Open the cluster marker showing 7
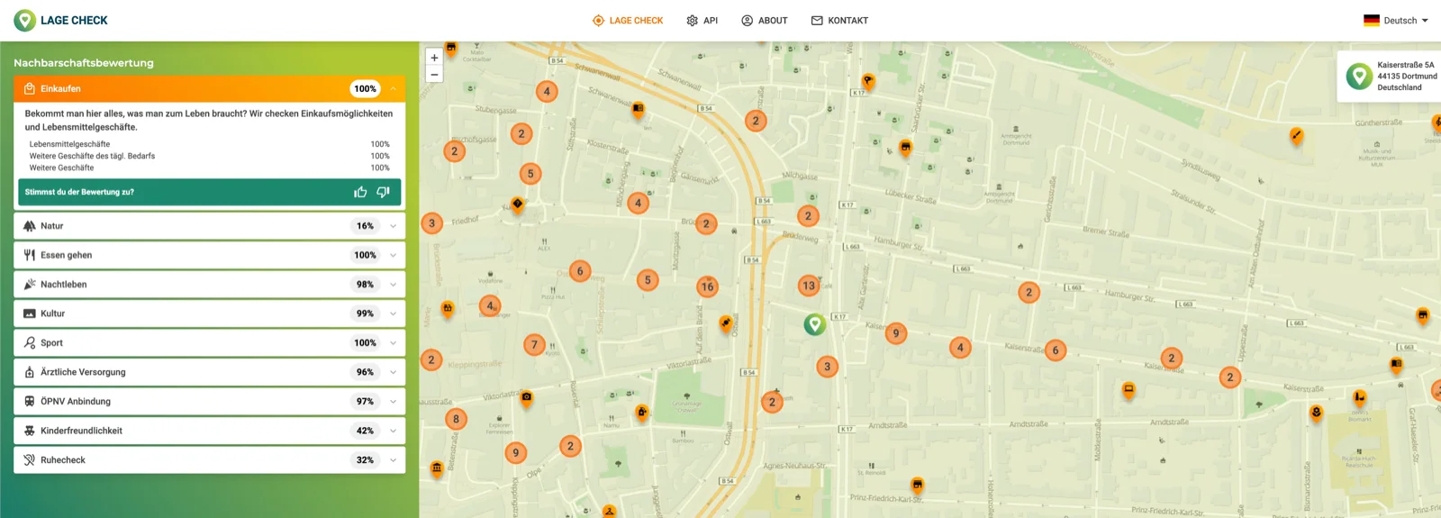Viewport: 1441px width, 518px height. pos(534,344)
